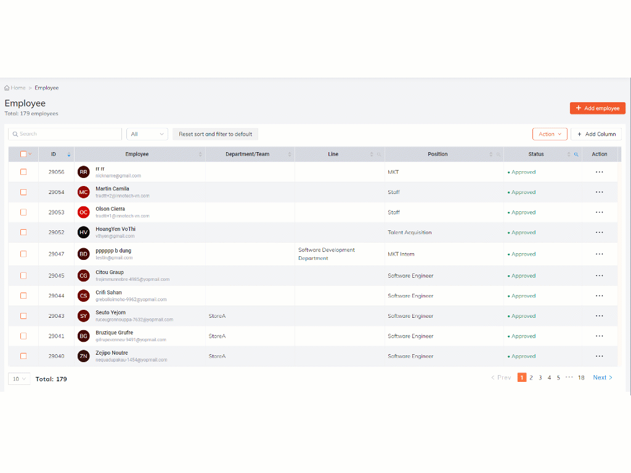Sort by the ID column arrows
631x473 pixels.
(x=69, y=155)
